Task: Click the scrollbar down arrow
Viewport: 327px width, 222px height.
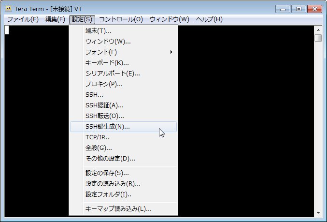Action: [x=318, y=213]
